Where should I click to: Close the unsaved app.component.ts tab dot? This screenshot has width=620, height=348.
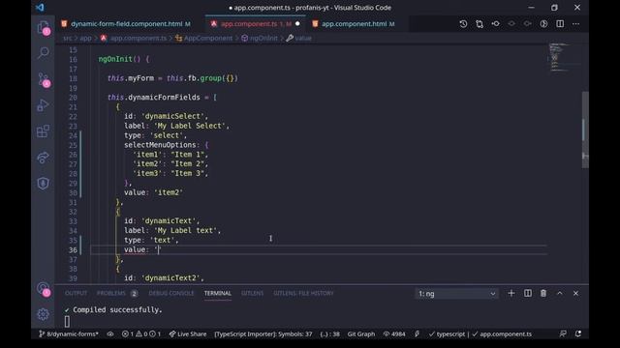[x=297, y=24]
